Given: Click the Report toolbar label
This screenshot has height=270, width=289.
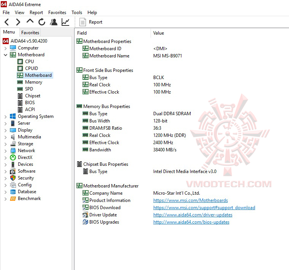Looking at the screenshot, I should [95, 22].
